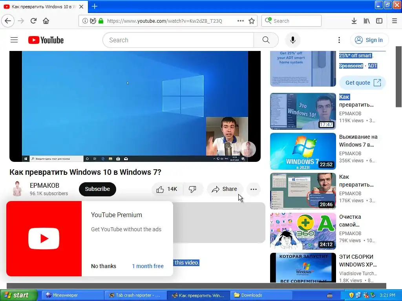This screenshot has width=402, height=301.
Task: Open the YouTube guide hamburger menu
Action: tap(14, 40)
